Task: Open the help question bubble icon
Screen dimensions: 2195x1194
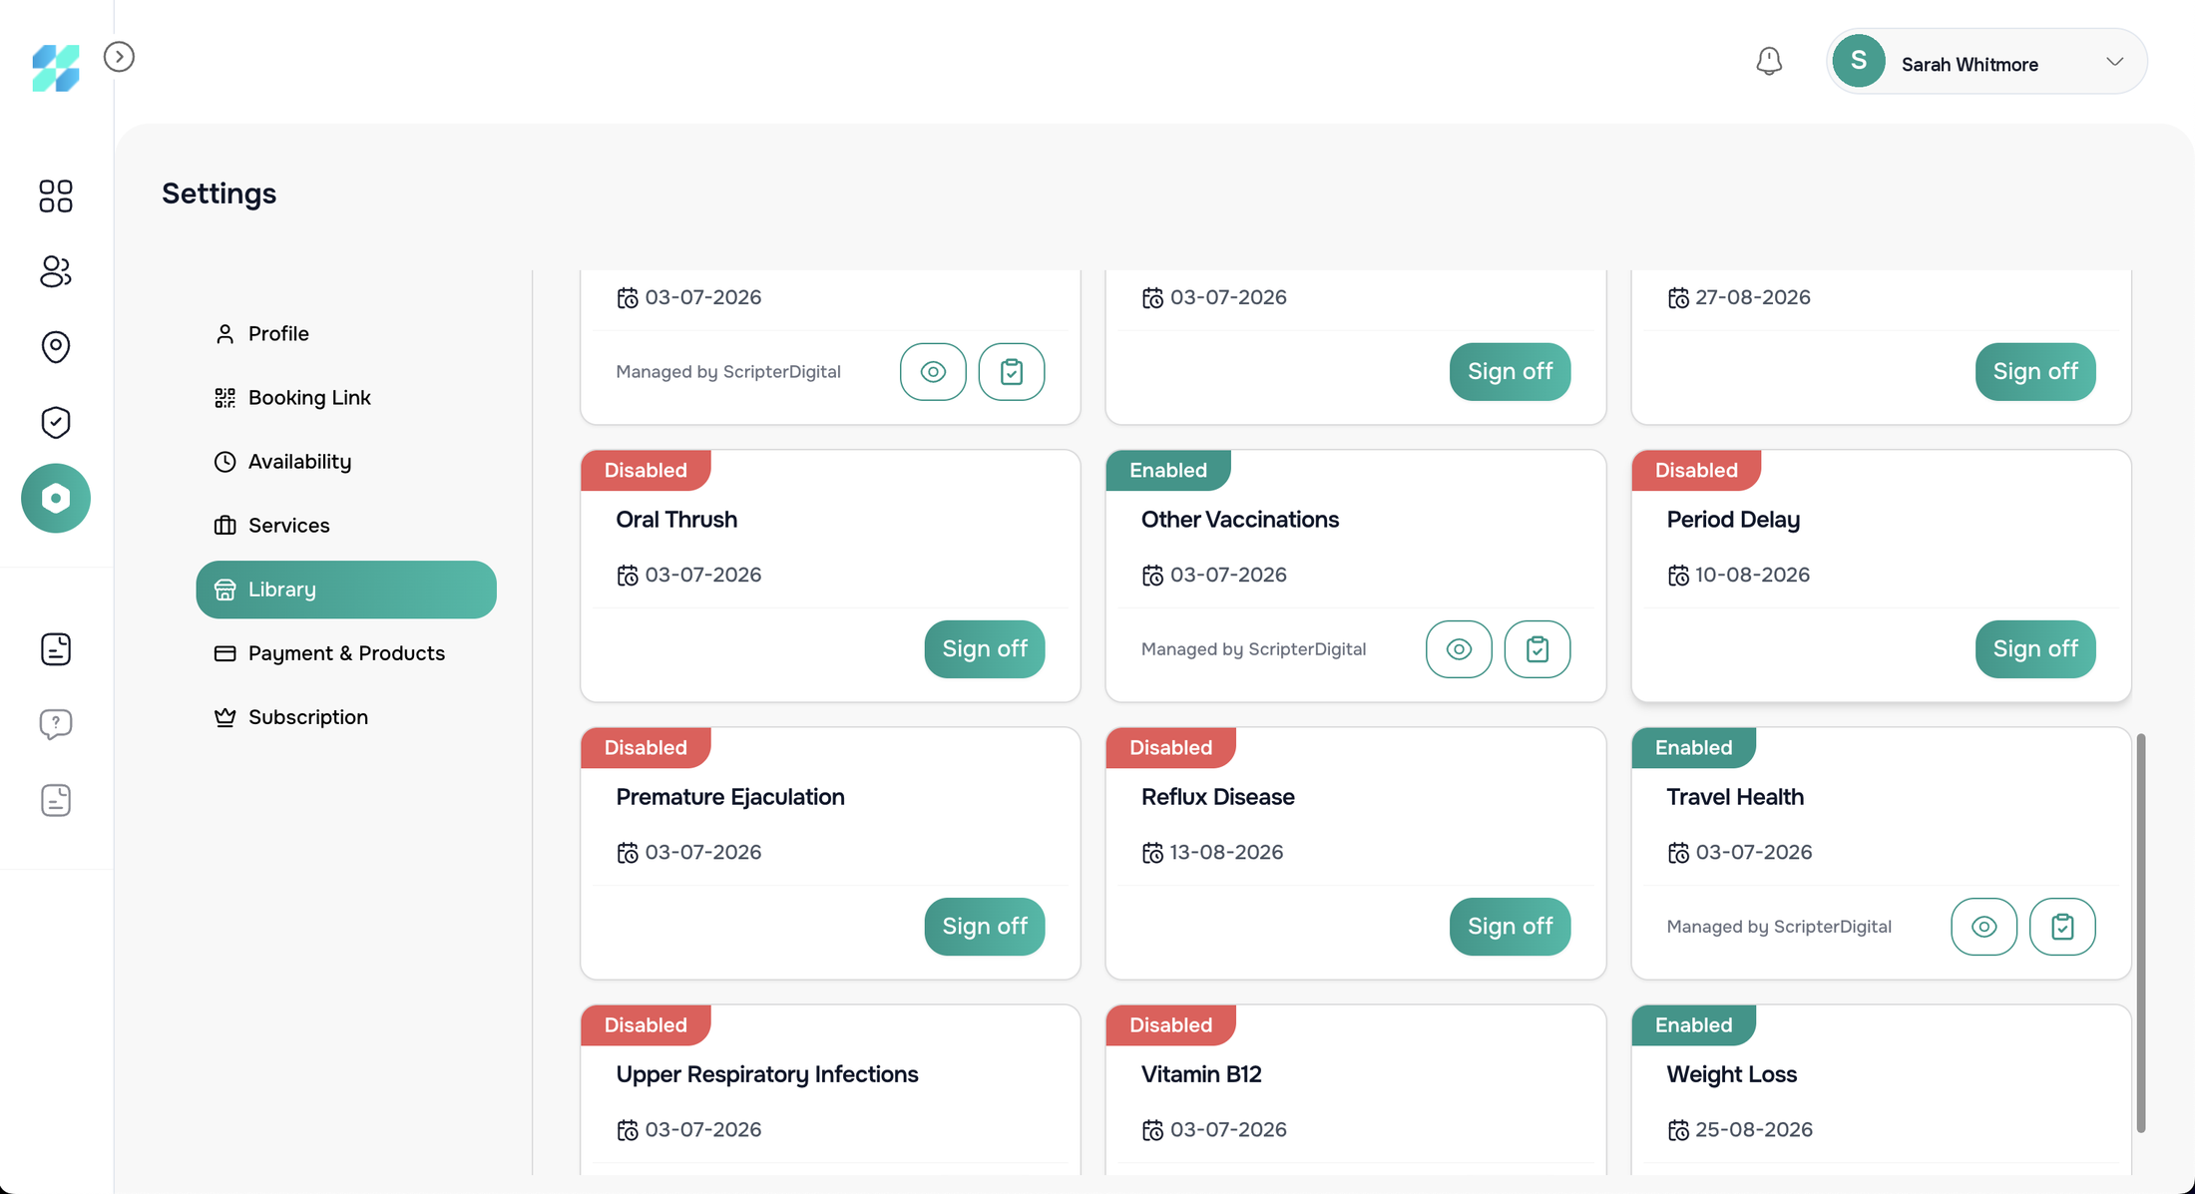Action: (56, 724)
